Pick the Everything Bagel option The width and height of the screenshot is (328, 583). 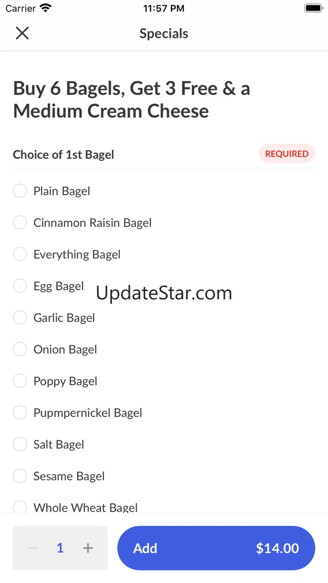click(20, 254)
